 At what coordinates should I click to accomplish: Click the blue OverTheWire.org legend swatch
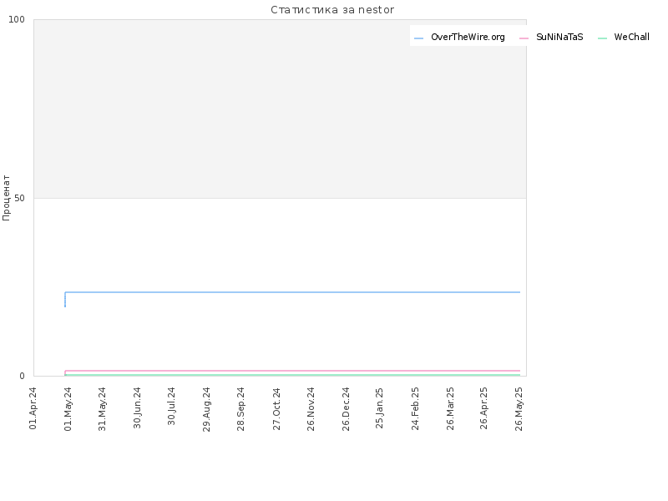pyautogui.click(x=419, y=38)
